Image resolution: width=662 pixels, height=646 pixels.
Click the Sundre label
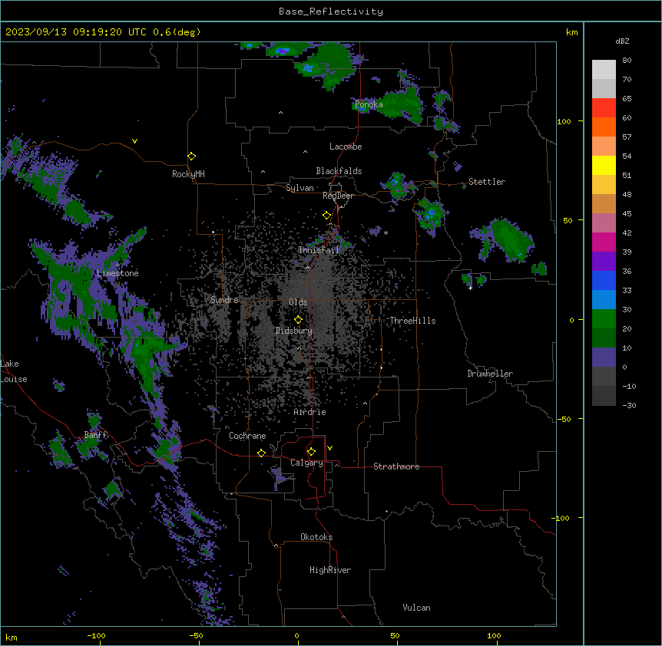click(x=224, y=300)
